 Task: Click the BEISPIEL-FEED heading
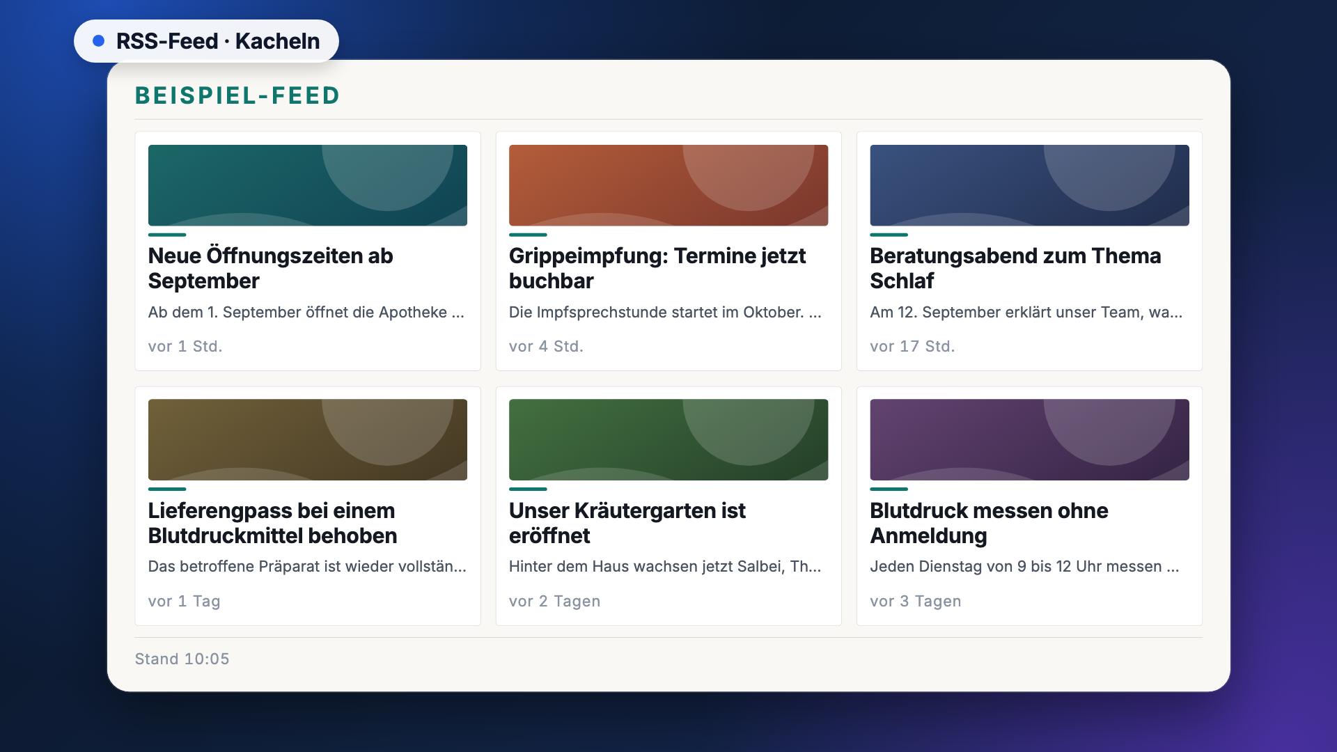click(x=237, y=95)
